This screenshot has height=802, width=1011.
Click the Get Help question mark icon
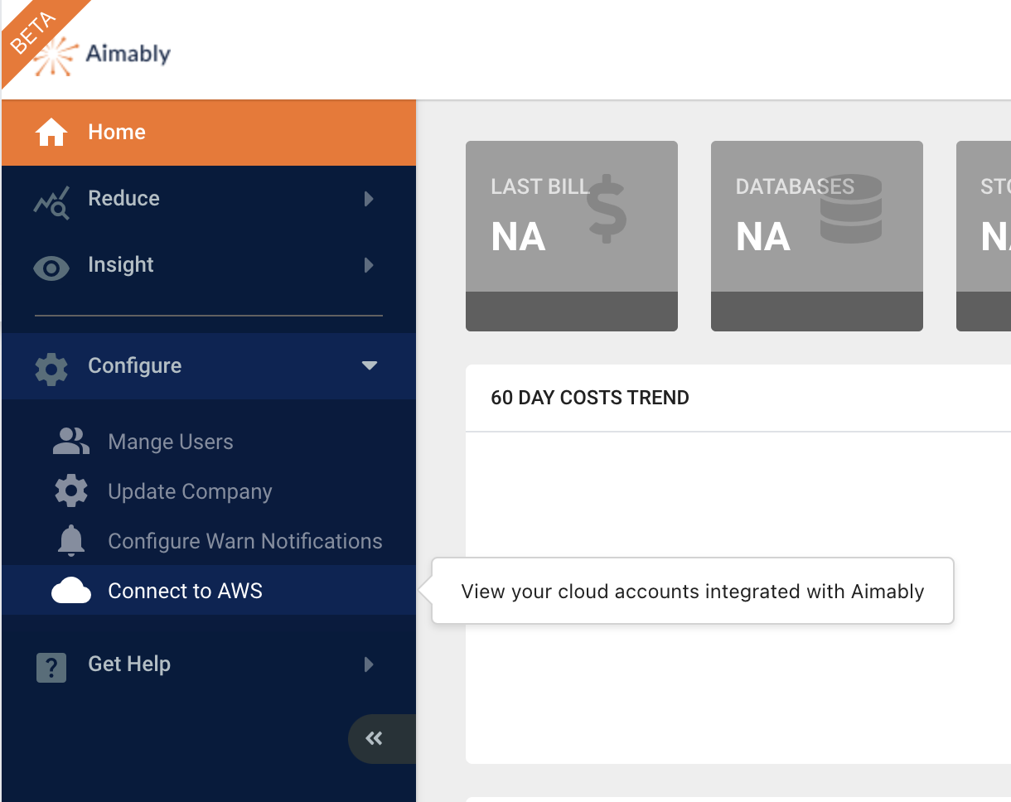point(51,667)
